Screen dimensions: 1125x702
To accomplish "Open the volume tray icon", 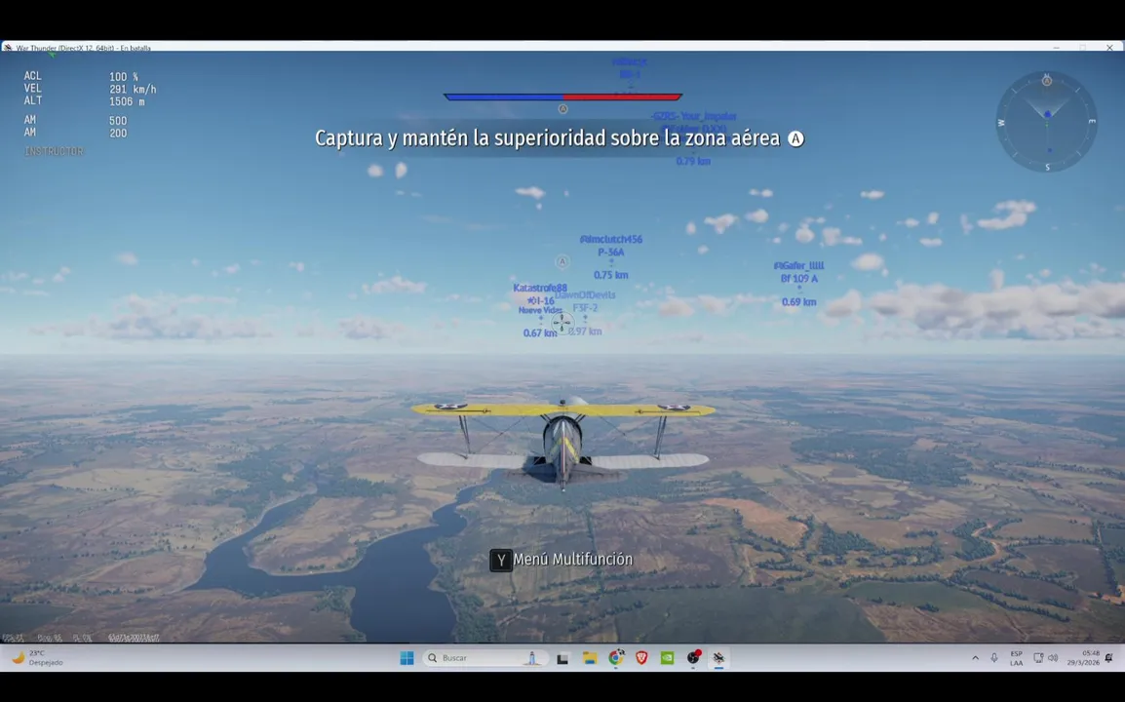I will point(1053,658).
